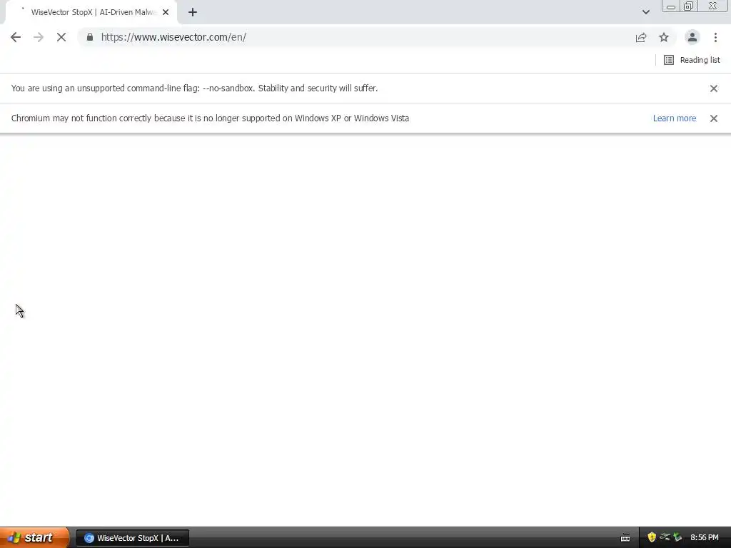The image size is (731, 548).
Task: Click the Safely Remove Hardware tray icon
Action: click(677, 537)
